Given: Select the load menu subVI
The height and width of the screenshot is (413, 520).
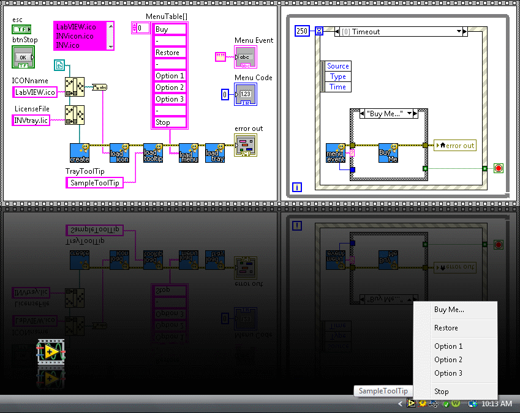Looking at the screenshot, I should click(x=188, y=153).
